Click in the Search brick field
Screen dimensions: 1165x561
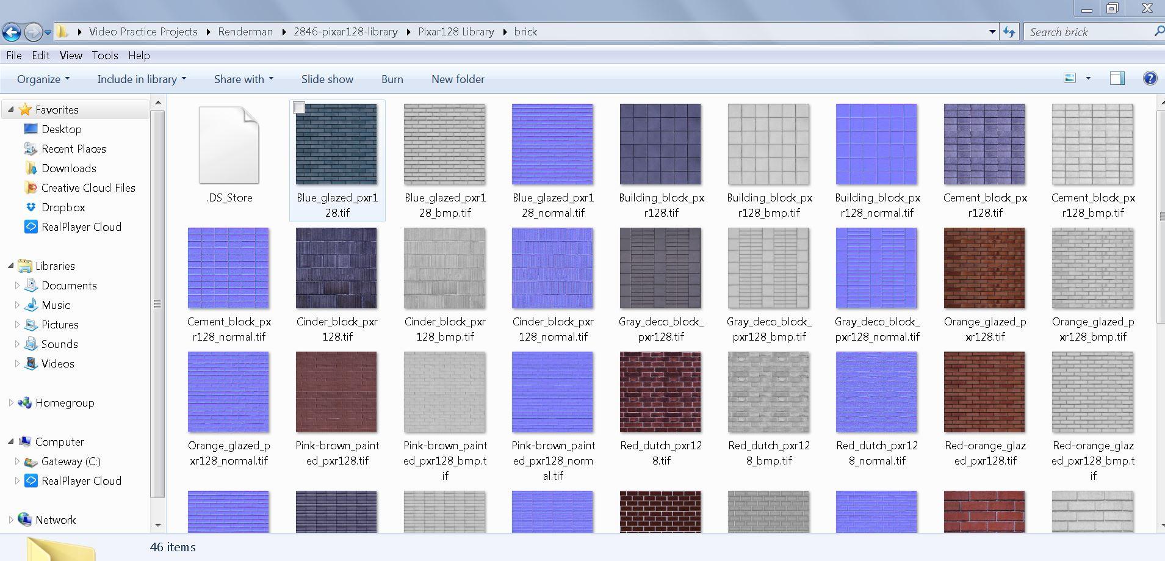pyautogui.click(x=1087, y=32)
